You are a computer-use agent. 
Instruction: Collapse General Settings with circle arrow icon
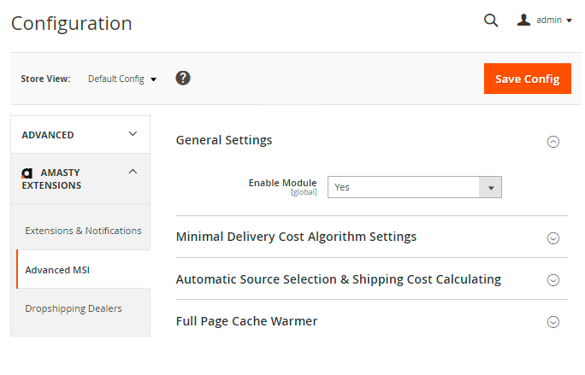tap(553, 142)
